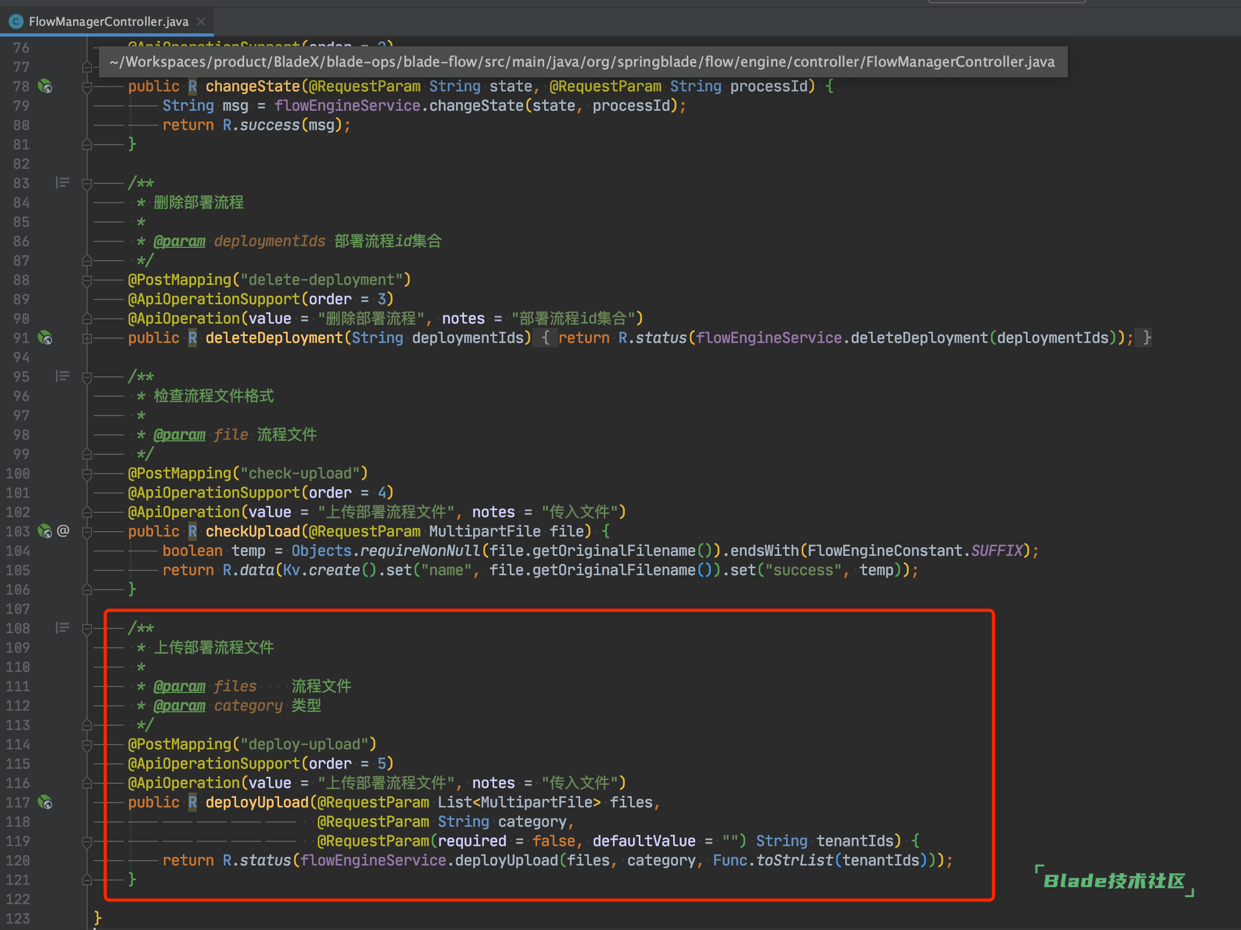Viewport: 1241px width, 930px height.
Task: Open request mapping gutter icon at line 117
Action: click(45, 802)
